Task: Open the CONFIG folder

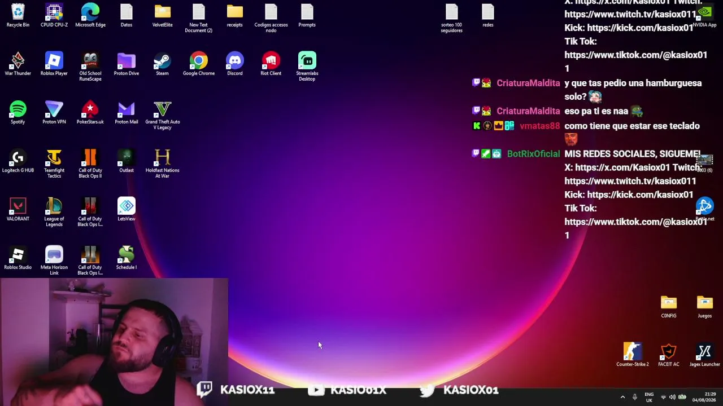Action: pos(669,306)
